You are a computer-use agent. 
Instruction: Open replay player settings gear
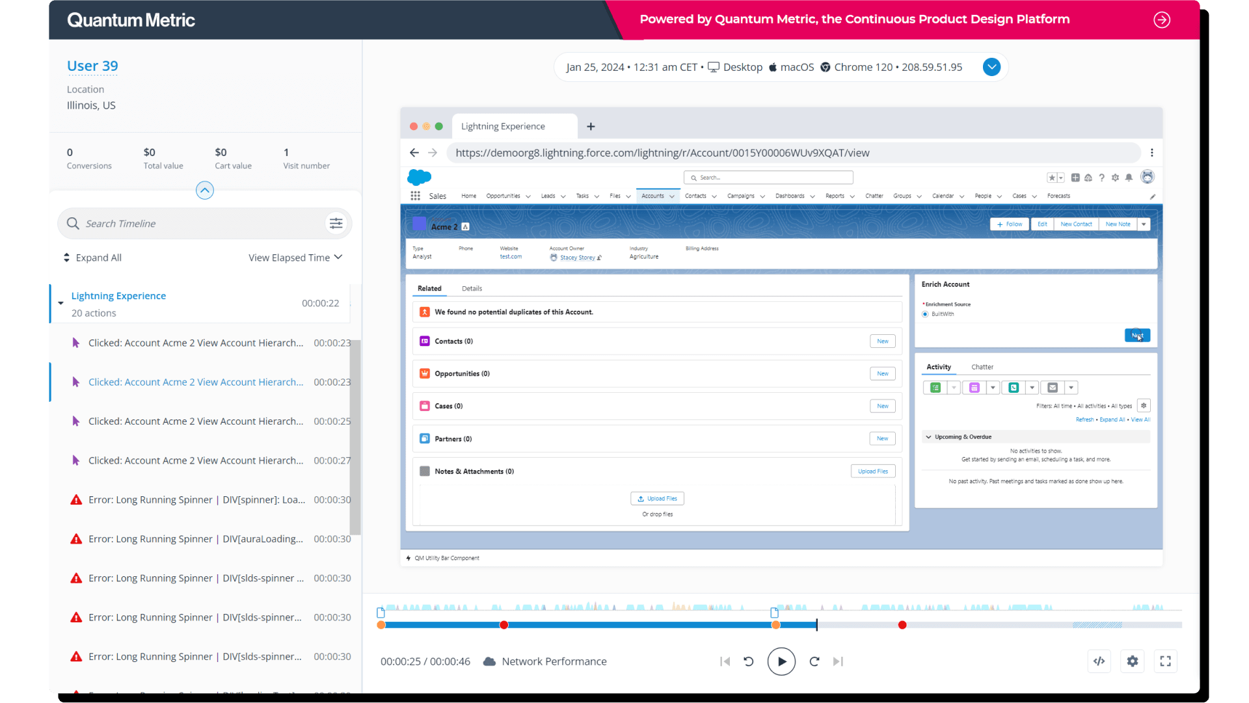(x=1132, y=661)
